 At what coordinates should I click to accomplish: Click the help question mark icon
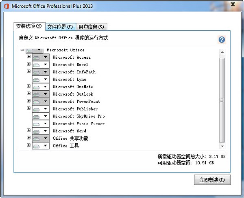click(222, 40)
